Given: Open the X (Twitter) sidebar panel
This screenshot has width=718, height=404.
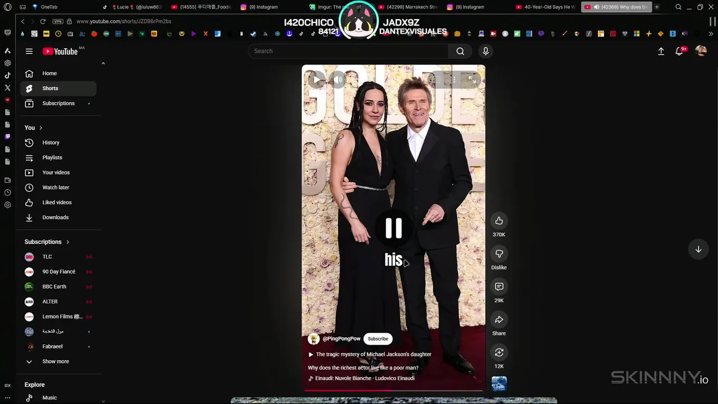Looking at the screenshot, I should (7, 88).
